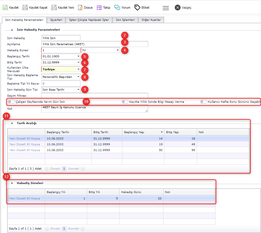The width and height of the screenshot is (261, 233).
Task: Sort by the Başlangıç Yaşı ascending arrow
Action: click(x=161, y=132)
